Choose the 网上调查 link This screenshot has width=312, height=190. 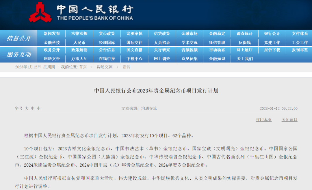[162, 59]
